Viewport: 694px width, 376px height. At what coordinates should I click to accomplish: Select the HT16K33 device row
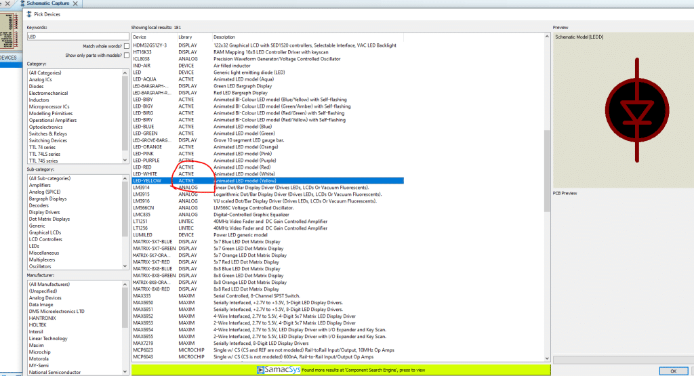268,52
